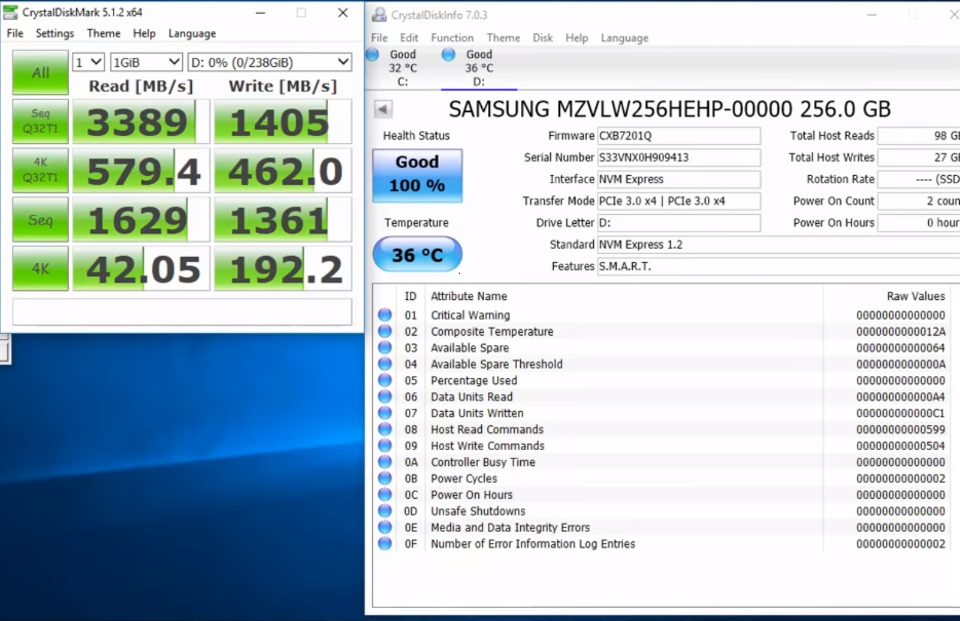Image resolution: width=960 pixels, height=621 pixels.
Task: Click the blue status orb for drive C:
Action: click(x=373, y=55)
